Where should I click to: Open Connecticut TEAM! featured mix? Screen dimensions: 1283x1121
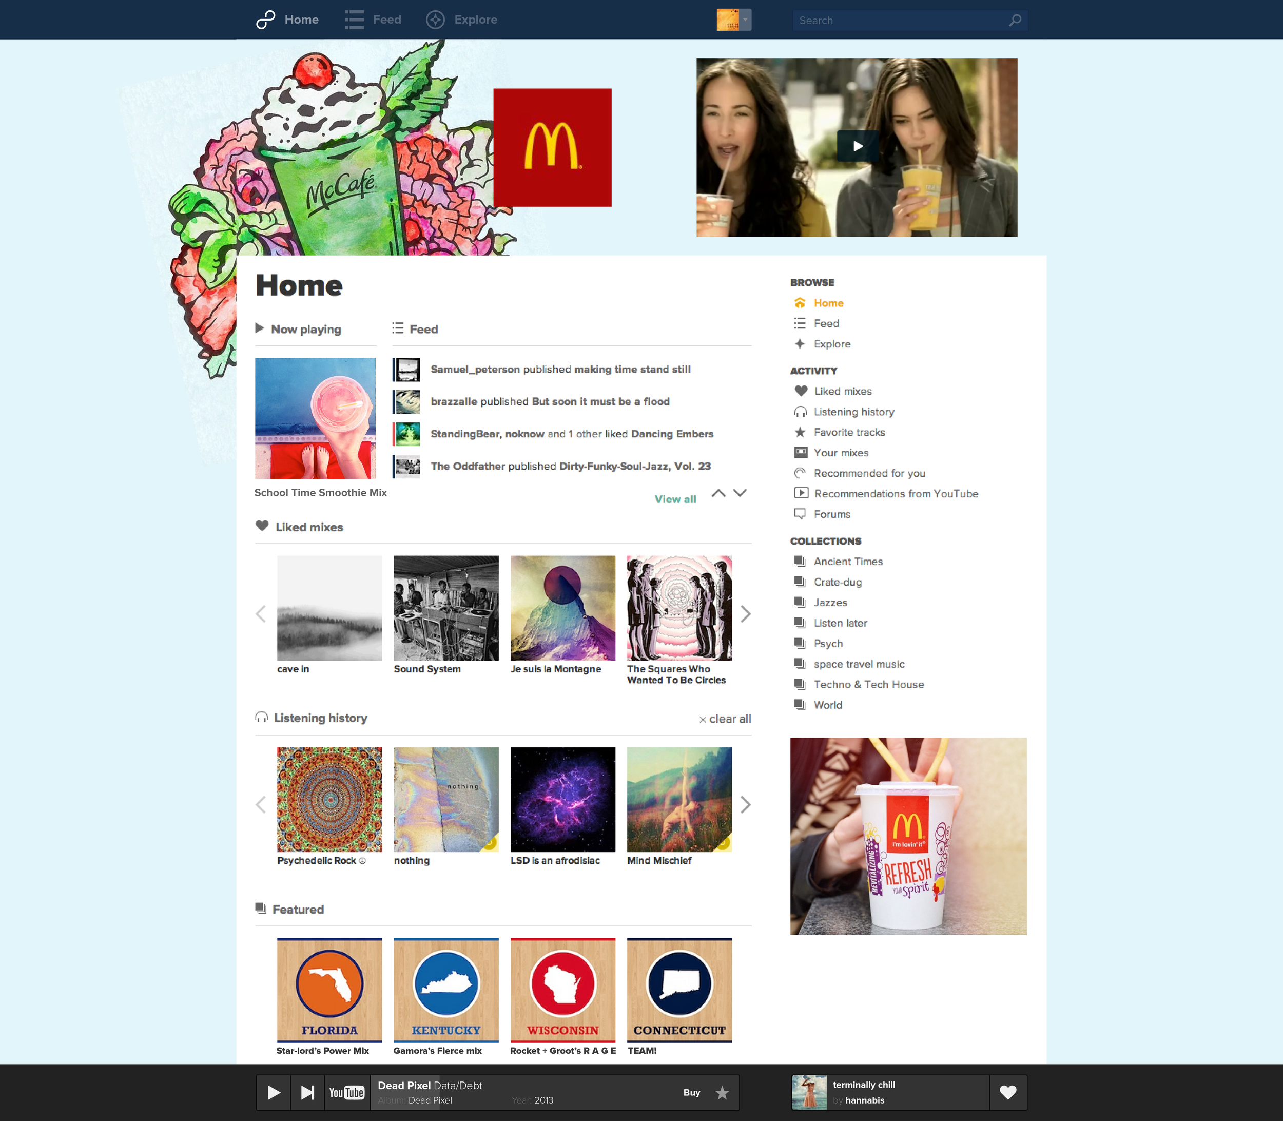(x=679, y=990)
